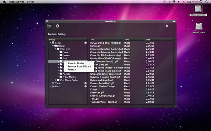The image size is (211, 131).
Task: Select the iPhoto icon in Library
Action: pyautogui.click(x=53, y=86)
